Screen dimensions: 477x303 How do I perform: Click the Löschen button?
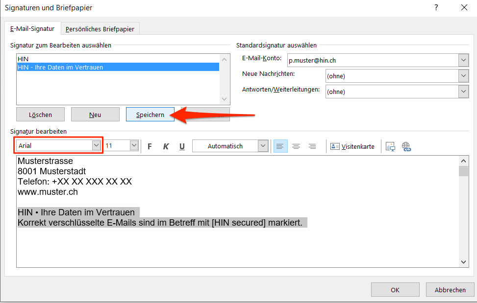tap(41, 115)
